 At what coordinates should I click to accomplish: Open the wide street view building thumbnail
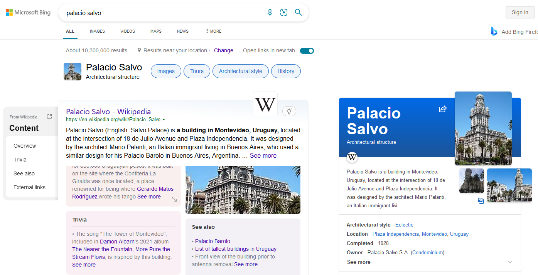tap(509, 185)
